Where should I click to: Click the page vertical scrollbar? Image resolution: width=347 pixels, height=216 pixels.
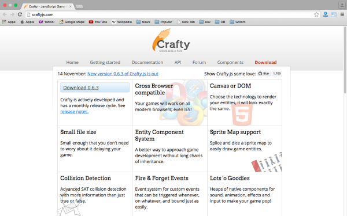click(345, 59)
